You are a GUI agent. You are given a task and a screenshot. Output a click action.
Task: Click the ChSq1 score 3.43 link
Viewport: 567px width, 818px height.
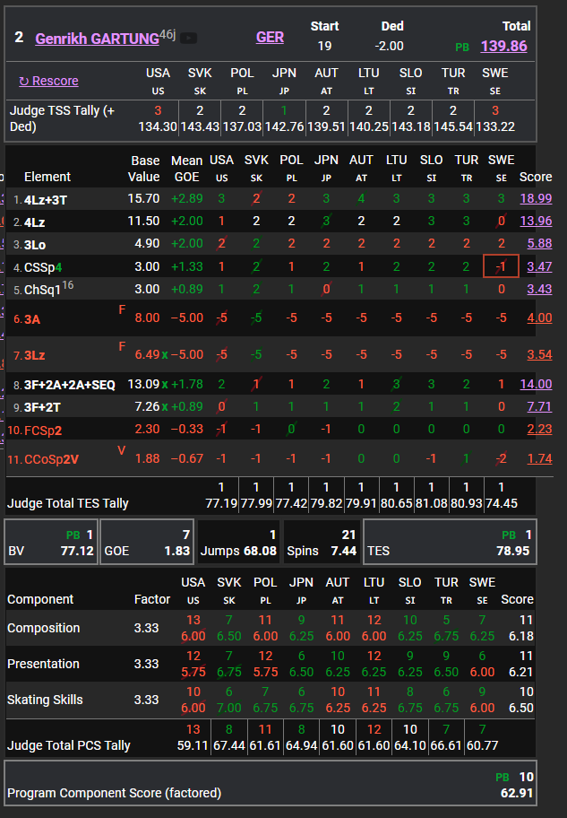(x=539, y=289)
